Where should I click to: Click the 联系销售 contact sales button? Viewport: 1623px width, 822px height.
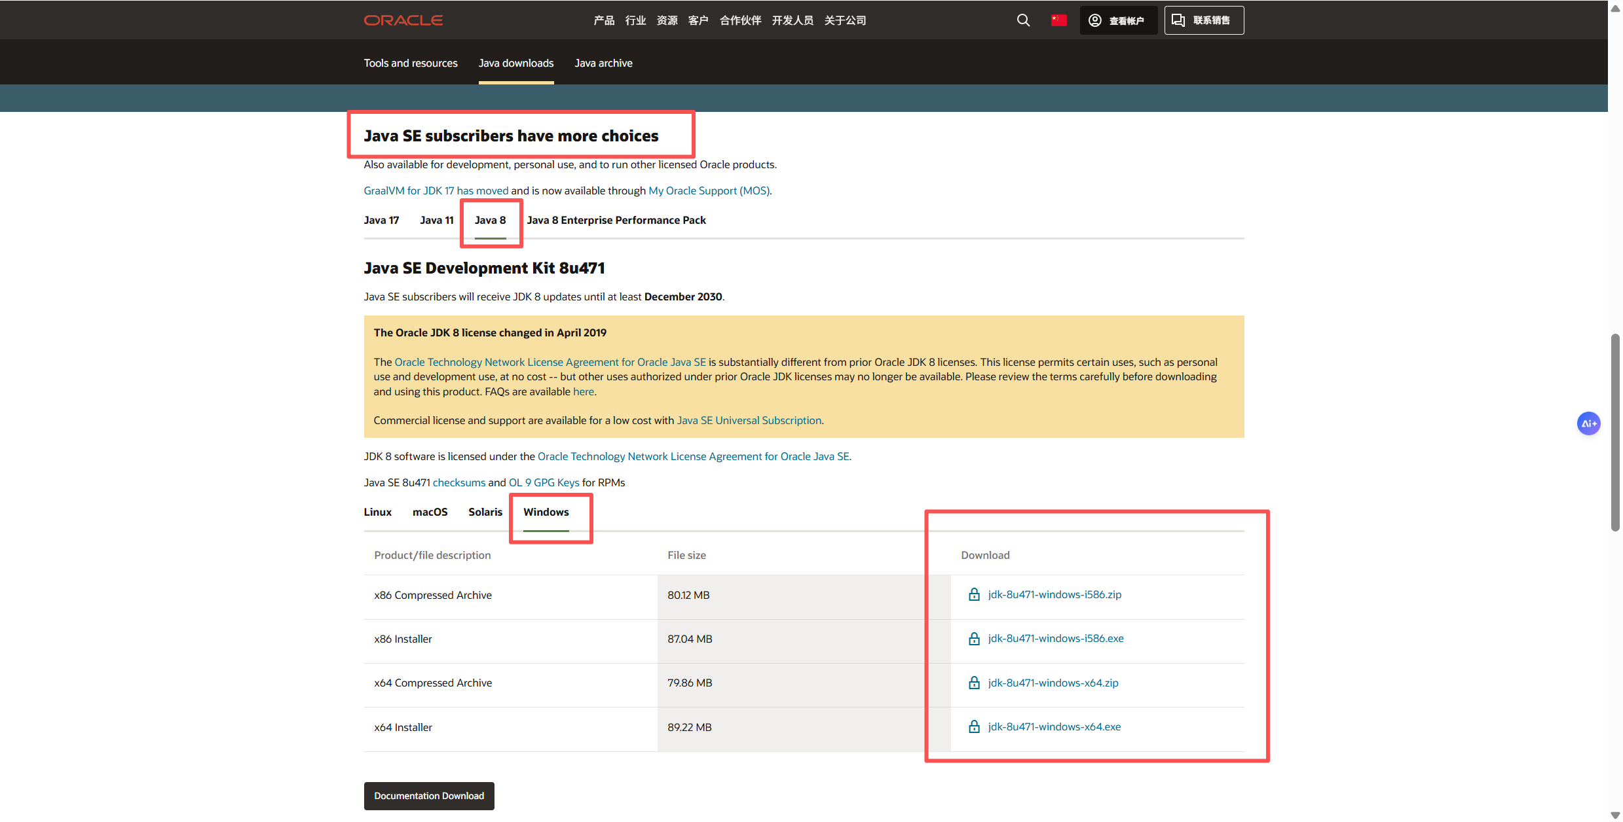tap(1203, 20)
